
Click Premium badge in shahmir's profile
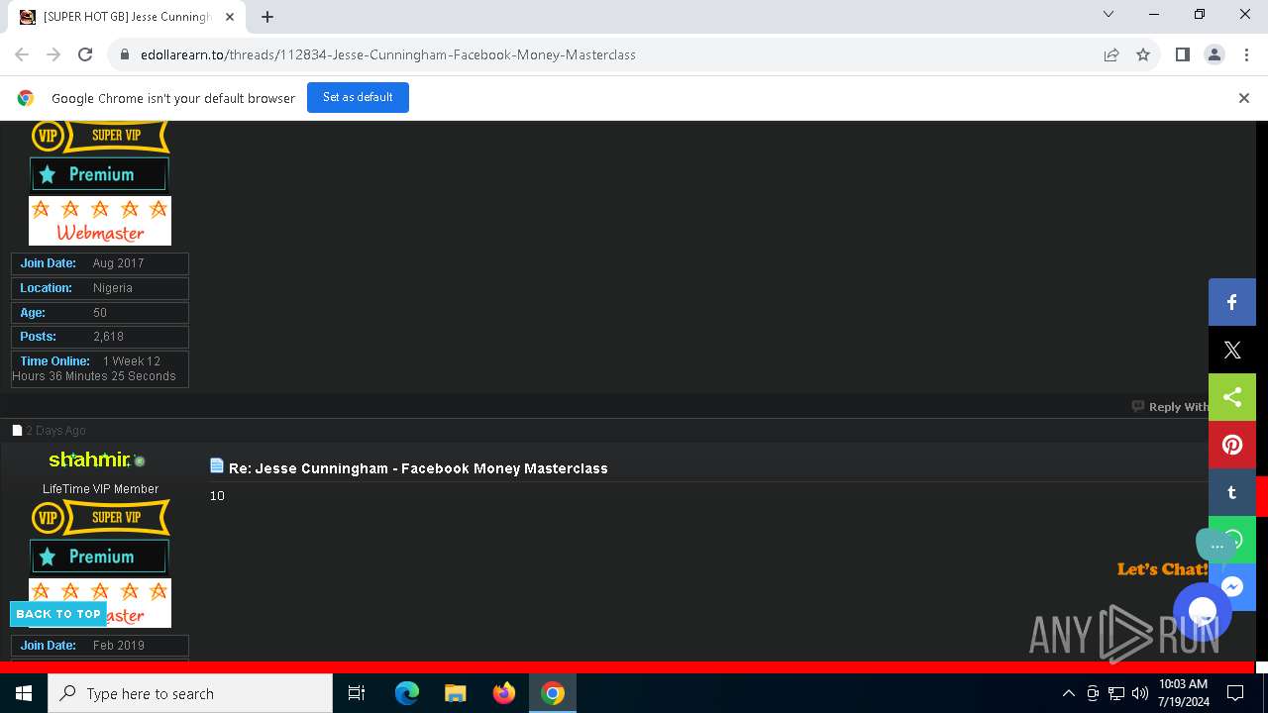coord(99,557)
